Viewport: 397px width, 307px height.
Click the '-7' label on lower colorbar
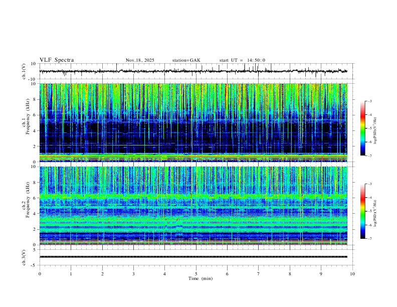(369, 238)
